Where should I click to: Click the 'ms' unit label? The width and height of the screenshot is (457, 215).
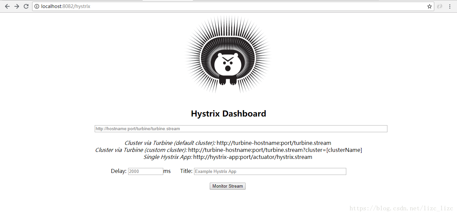tap(167, 171)
